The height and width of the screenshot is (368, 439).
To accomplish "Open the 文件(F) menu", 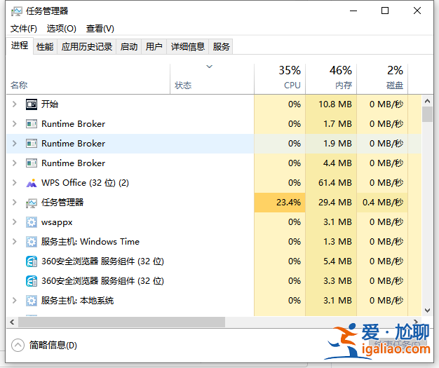I will pyautogui.click(x=24, y=29).
